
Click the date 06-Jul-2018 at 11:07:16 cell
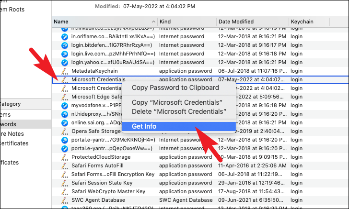(x=252, y=71)
